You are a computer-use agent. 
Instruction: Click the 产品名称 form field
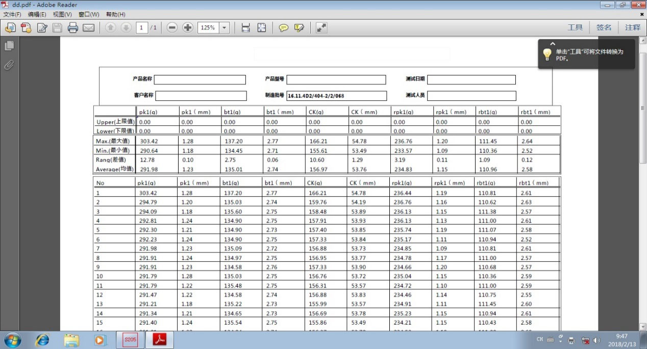[x=200, y=79]
